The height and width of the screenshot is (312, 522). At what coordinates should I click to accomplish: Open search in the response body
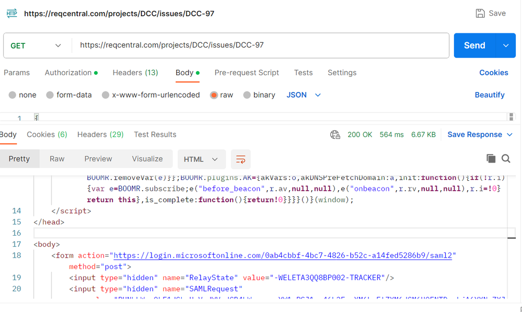point(506,158)
